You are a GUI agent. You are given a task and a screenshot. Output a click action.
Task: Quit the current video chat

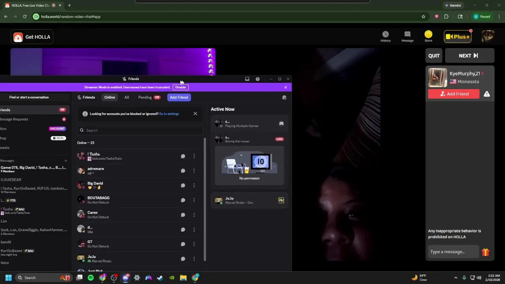point(434,56)
